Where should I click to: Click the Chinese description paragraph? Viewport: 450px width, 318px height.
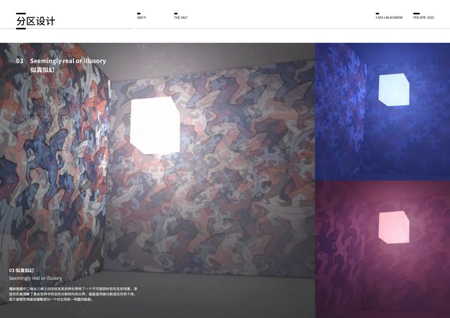73,294
